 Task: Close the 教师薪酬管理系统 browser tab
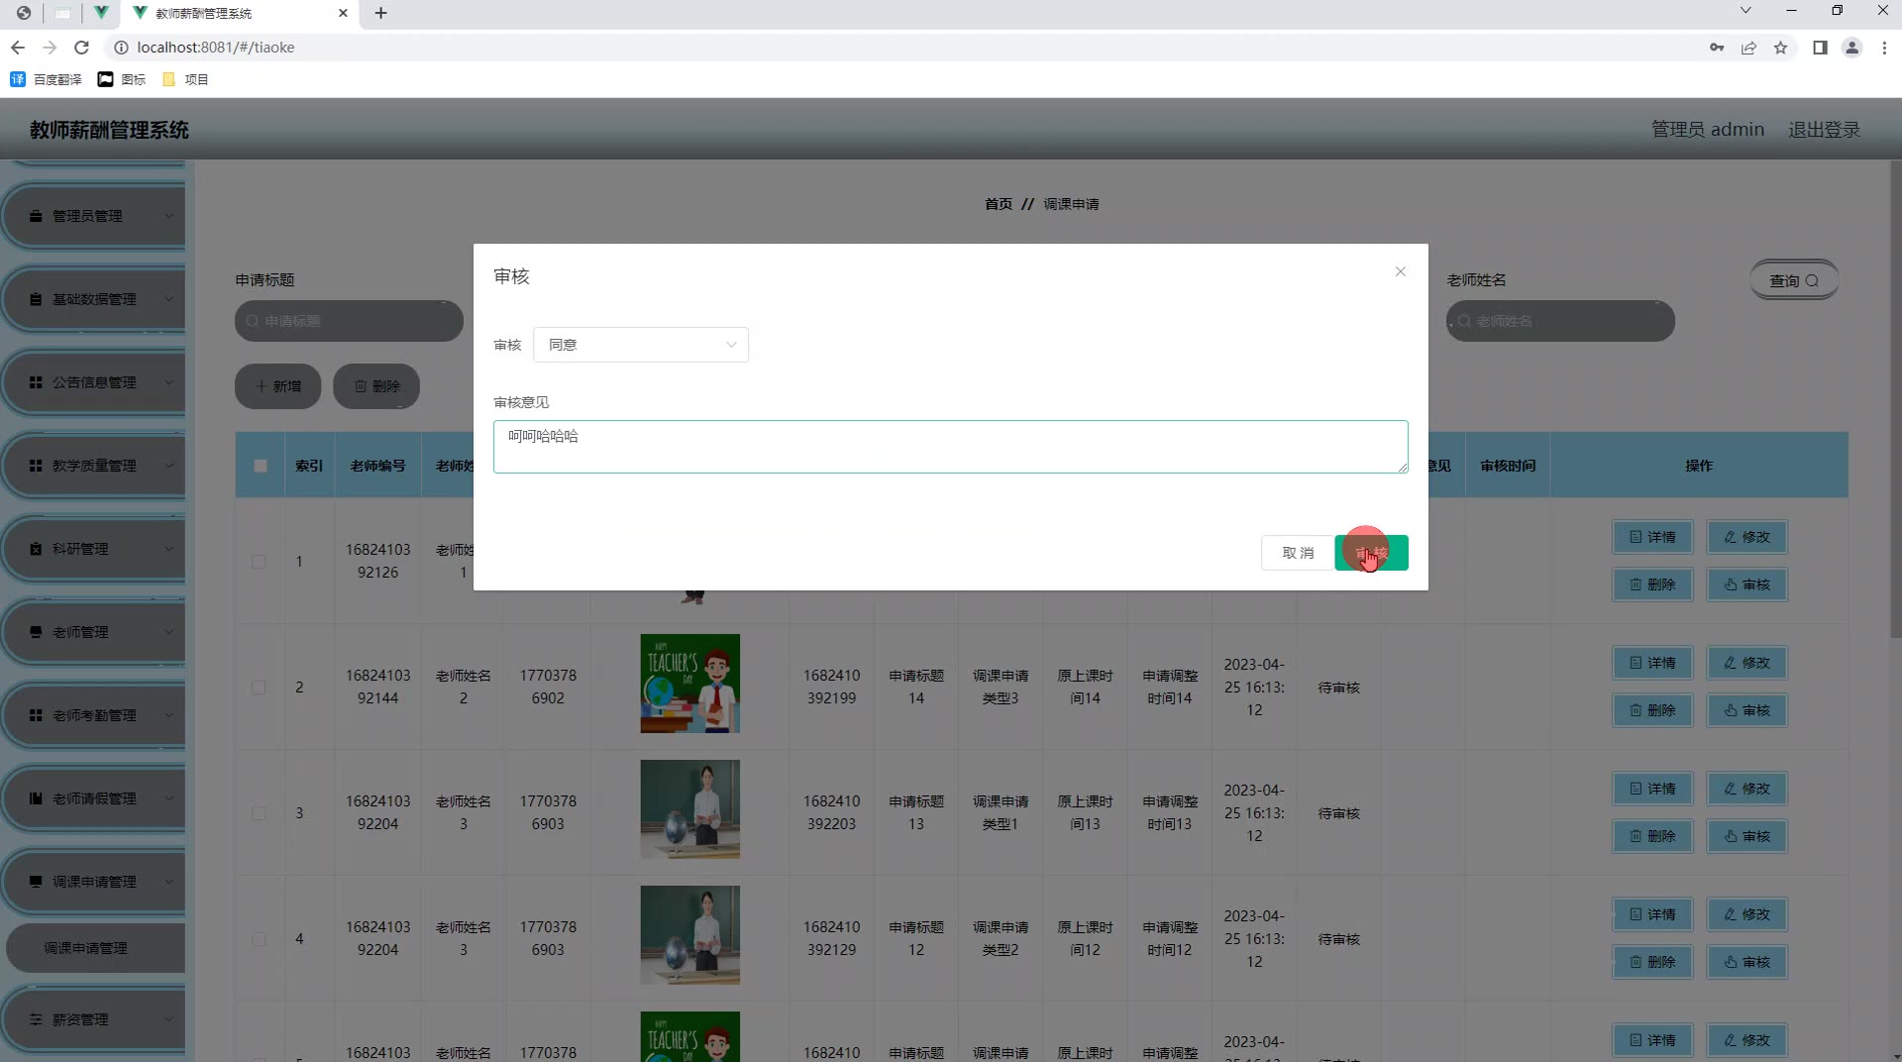click(343, 13)
